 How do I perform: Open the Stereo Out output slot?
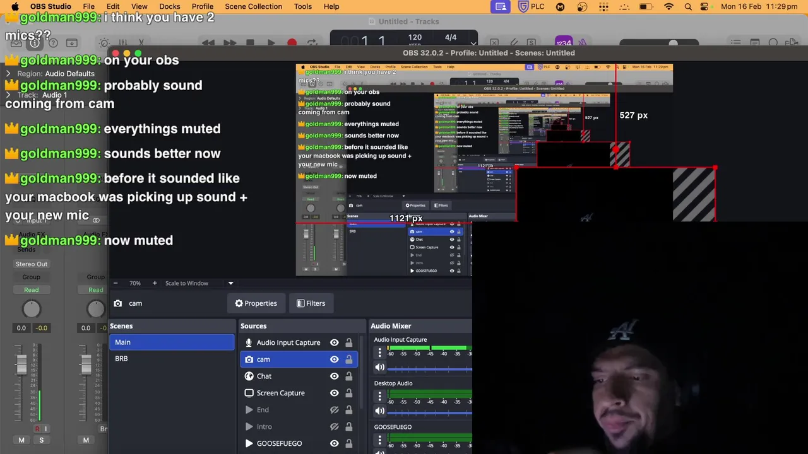pos(31,264)
